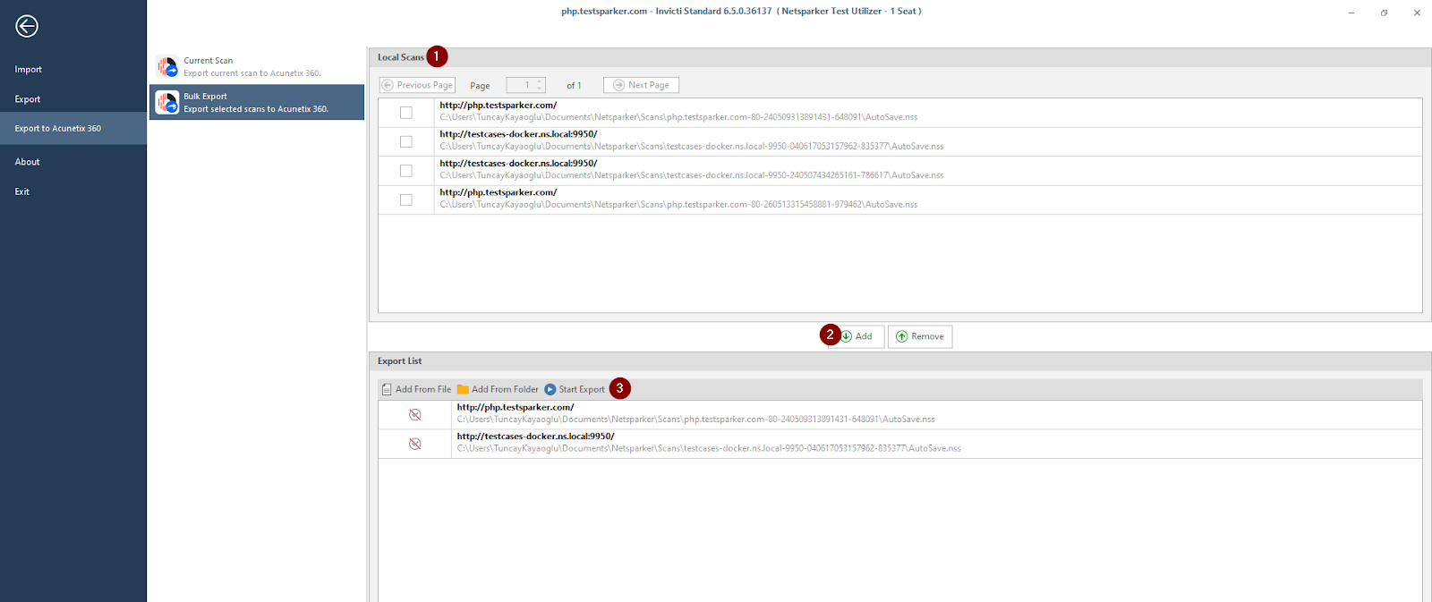Select testcases-docker 835377 path in Local Scans
Image resolution: width=1432 pixels, height=602 pixels.
coord(692,147)
